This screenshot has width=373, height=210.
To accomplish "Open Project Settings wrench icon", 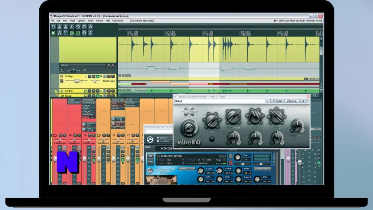I will click(72, 27).
